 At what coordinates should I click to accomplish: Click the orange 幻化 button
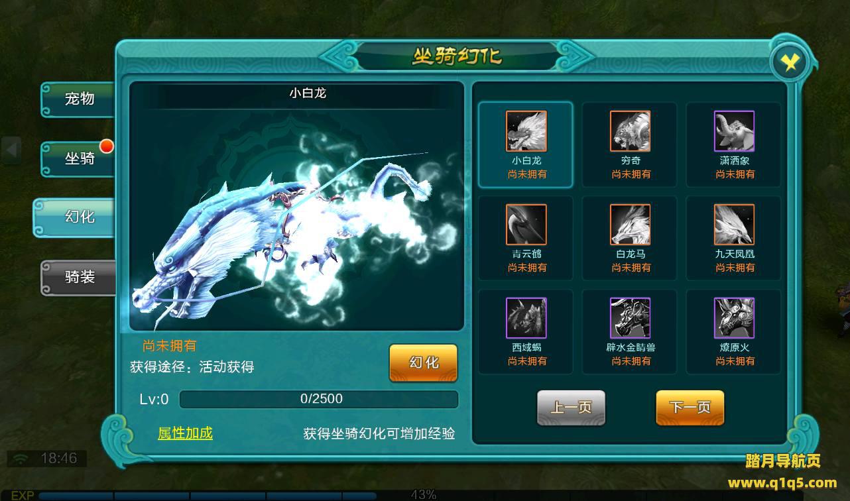point(423,363)
